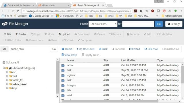184x103 pixels.
Task: Click the Copy toolbar button
Action: pyautogui.click(x=35, y=34)
